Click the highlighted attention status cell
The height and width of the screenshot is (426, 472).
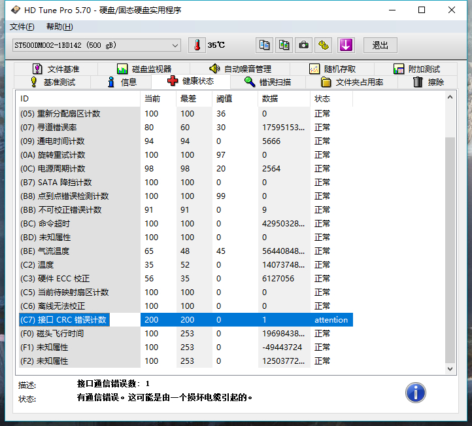tap(331, 319)
